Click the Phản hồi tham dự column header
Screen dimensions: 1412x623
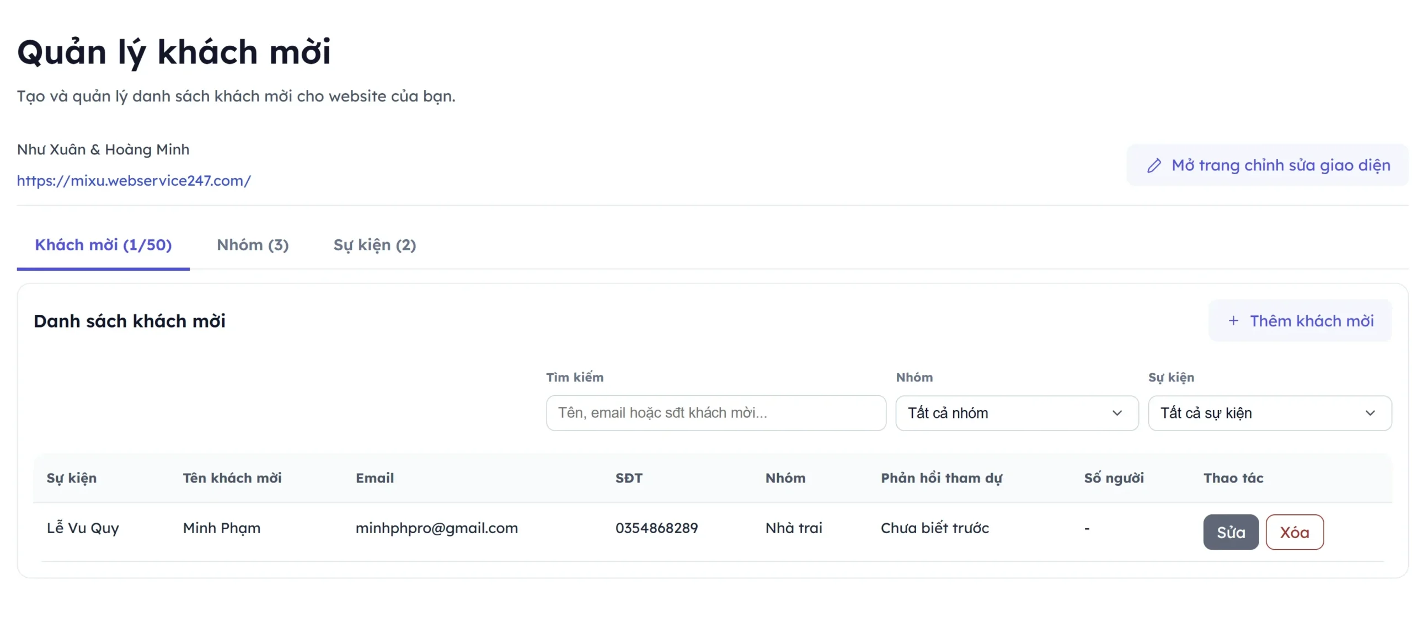click(941, 478)
